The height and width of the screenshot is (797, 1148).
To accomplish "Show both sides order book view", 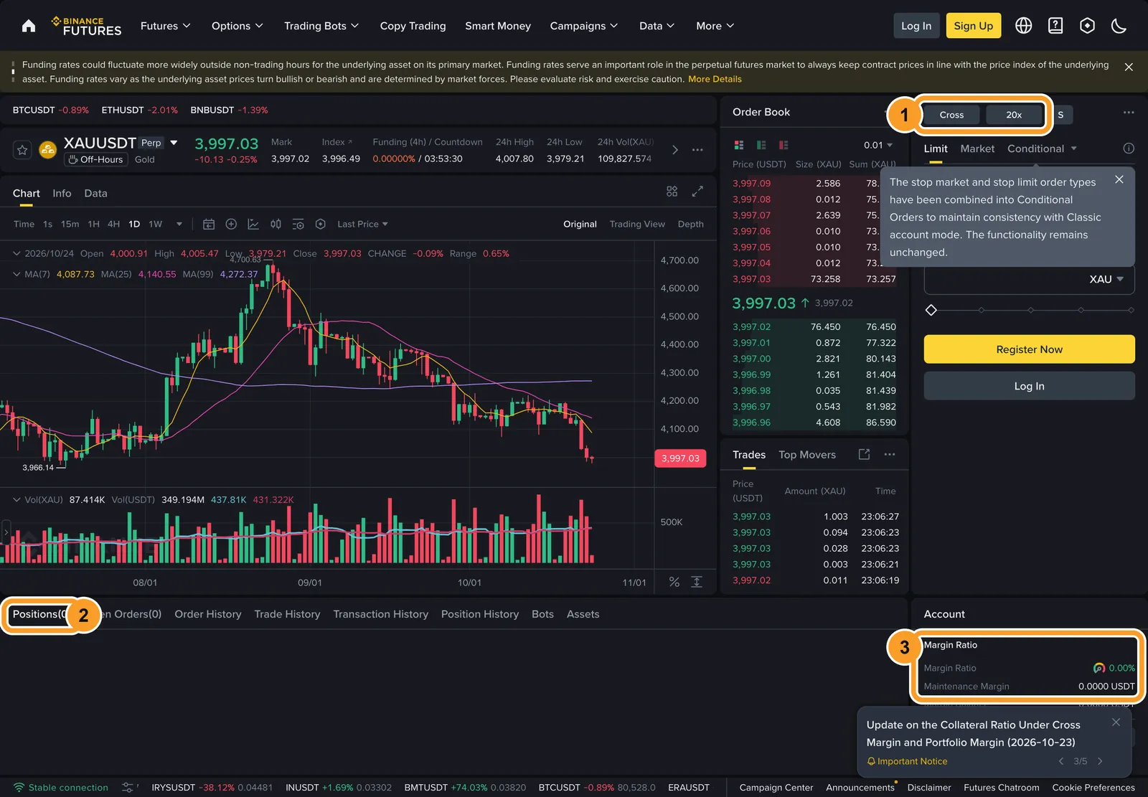I will 739,145.
